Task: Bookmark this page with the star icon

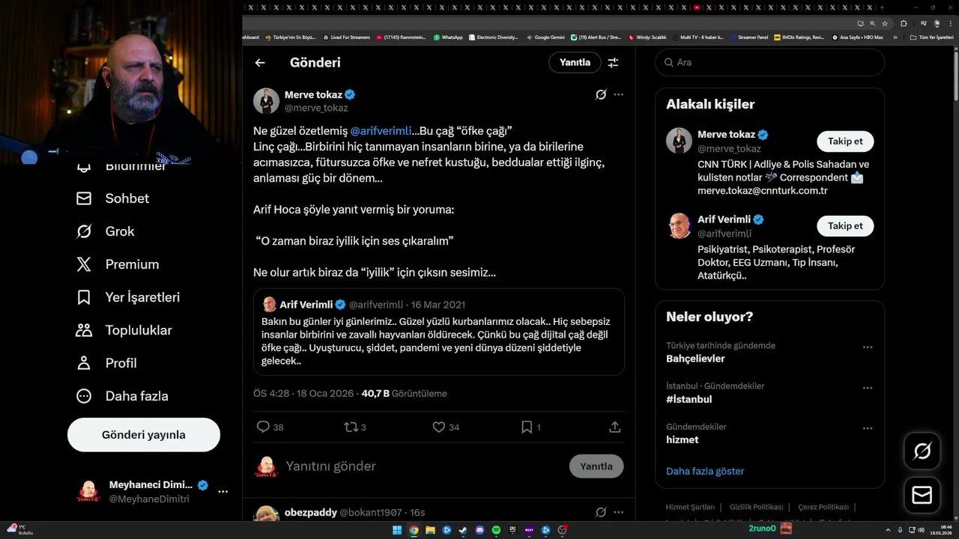Action: click(885, 23)
